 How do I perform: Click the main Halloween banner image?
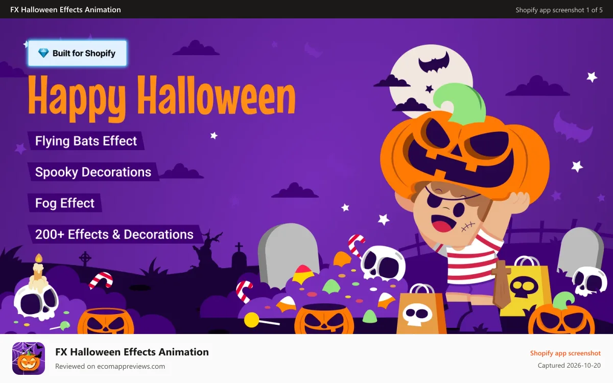(306, 176)
